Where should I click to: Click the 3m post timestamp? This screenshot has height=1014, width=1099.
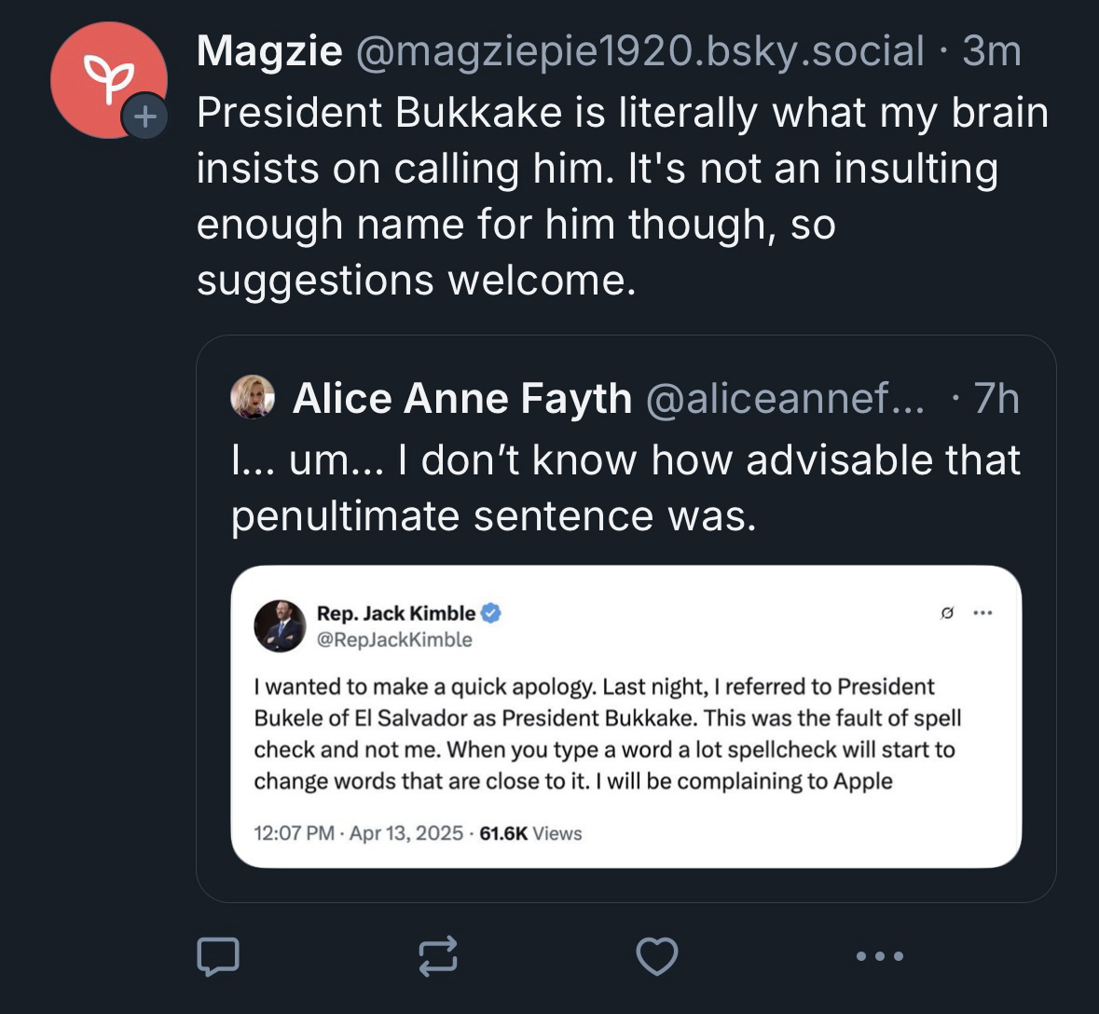pos(992,50)
